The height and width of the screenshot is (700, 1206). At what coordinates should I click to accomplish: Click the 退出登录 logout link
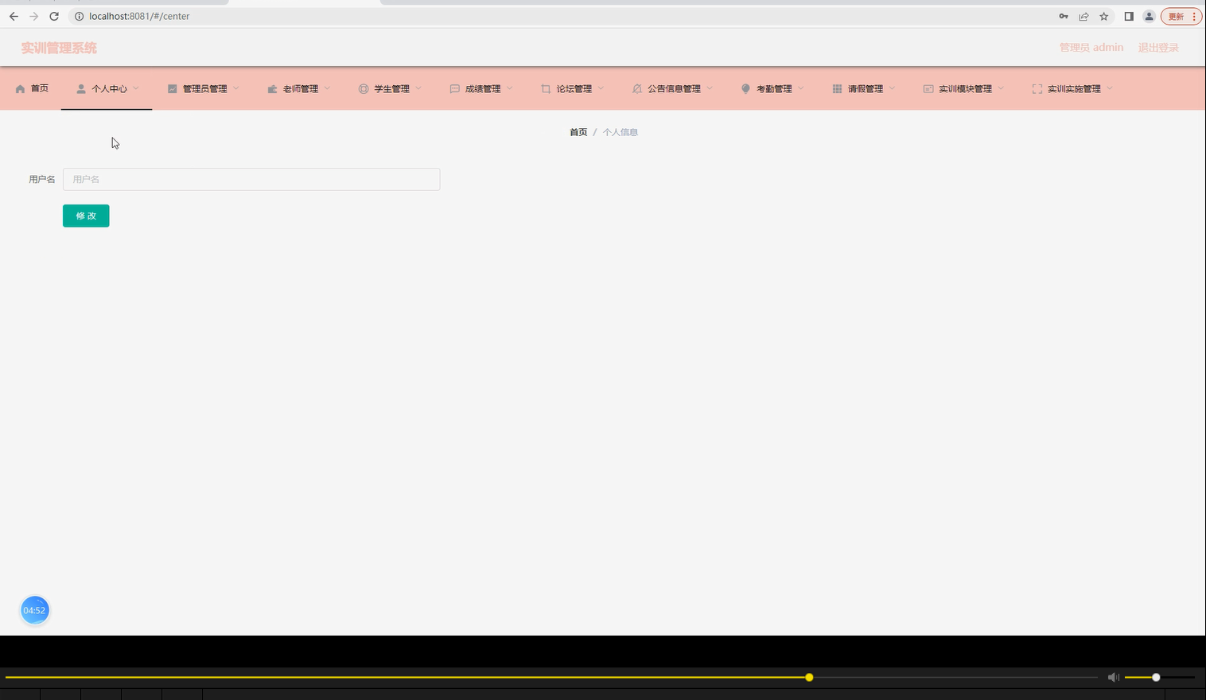[x=1158, y=48]
